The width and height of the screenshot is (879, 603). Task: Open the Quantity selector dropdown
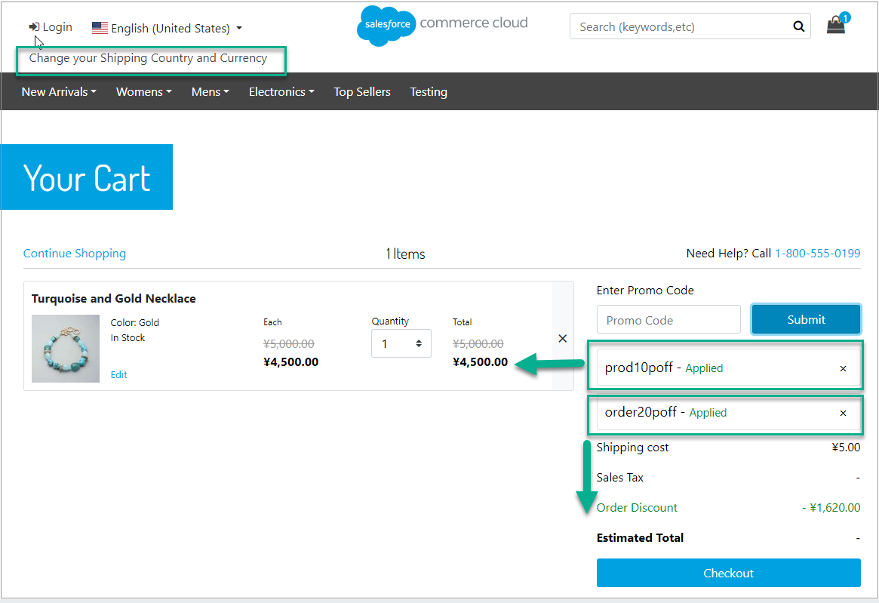pyautogui.click(x=401, y=343)
